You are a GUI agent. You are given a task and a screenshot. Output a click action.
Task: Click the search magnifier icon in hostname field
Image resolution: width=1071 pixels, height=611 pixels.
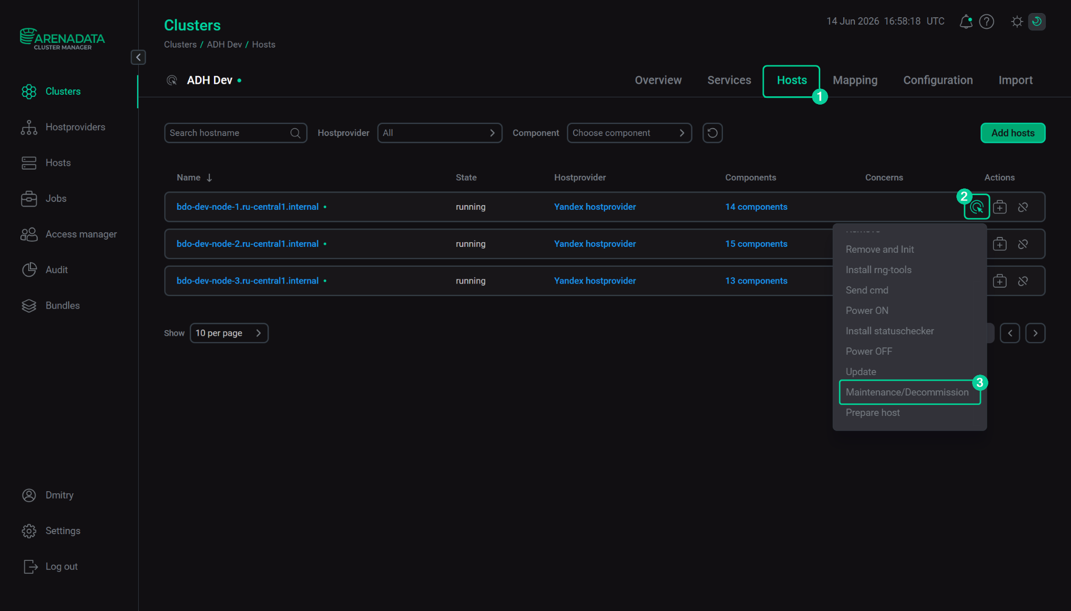pyautogui.click(x=295, y=133)
